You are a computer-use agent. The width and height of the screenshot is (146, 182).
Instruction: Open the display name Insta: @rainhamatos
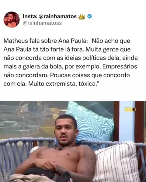click(x=50, y=16)
